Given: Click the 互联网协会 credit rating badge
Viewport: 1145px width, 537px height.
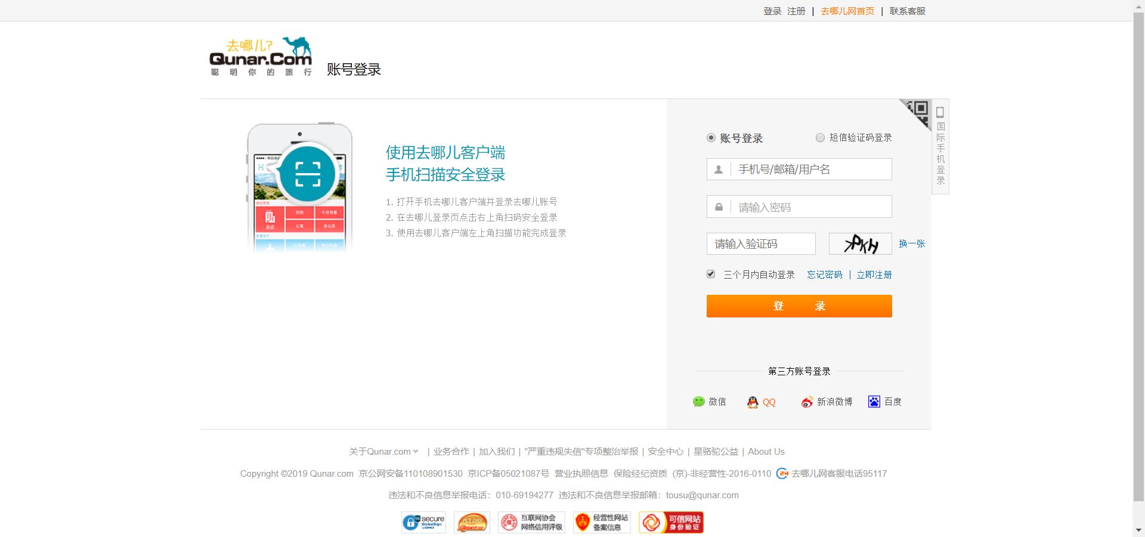Looking at the screenshot, I should [x=531, y=523].
